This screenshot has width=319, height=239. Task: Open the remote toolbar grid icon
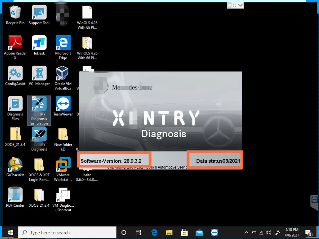(229, 6)
